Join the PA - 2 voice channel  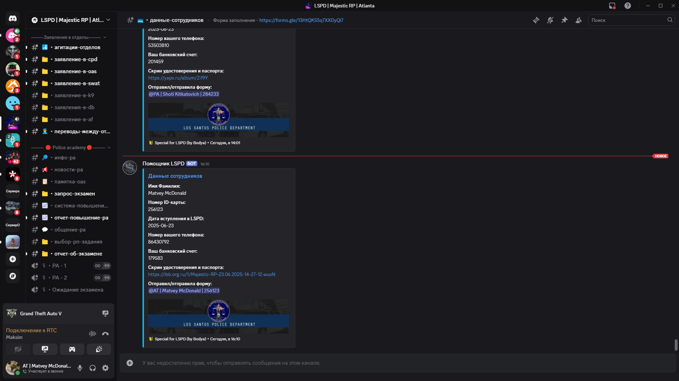pos(71,278)
